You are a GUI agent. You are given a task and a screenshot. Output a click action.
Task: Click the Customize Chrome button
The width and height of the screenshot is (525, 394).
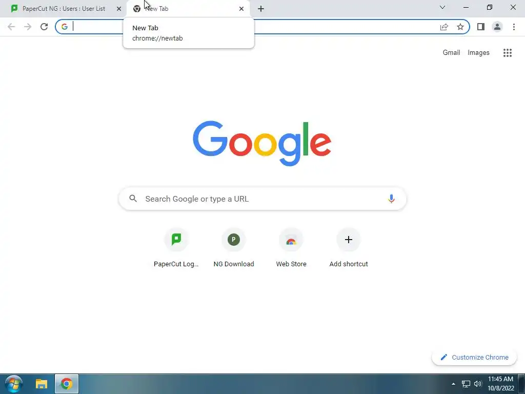[x=474, y=357]
